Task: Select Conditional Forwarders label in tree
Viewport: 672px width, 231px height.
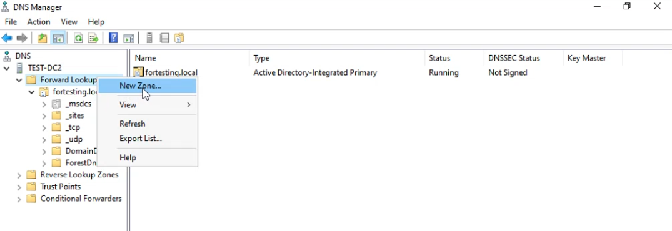Action: coord(81,199)
